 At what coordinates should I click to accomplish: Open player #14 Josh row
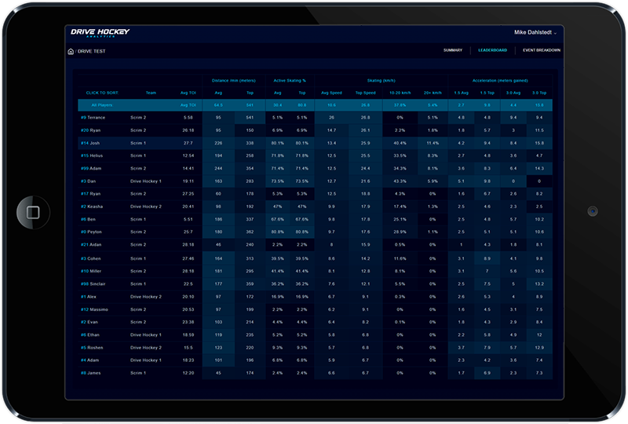pyautogui.click(x=315, y=143)
